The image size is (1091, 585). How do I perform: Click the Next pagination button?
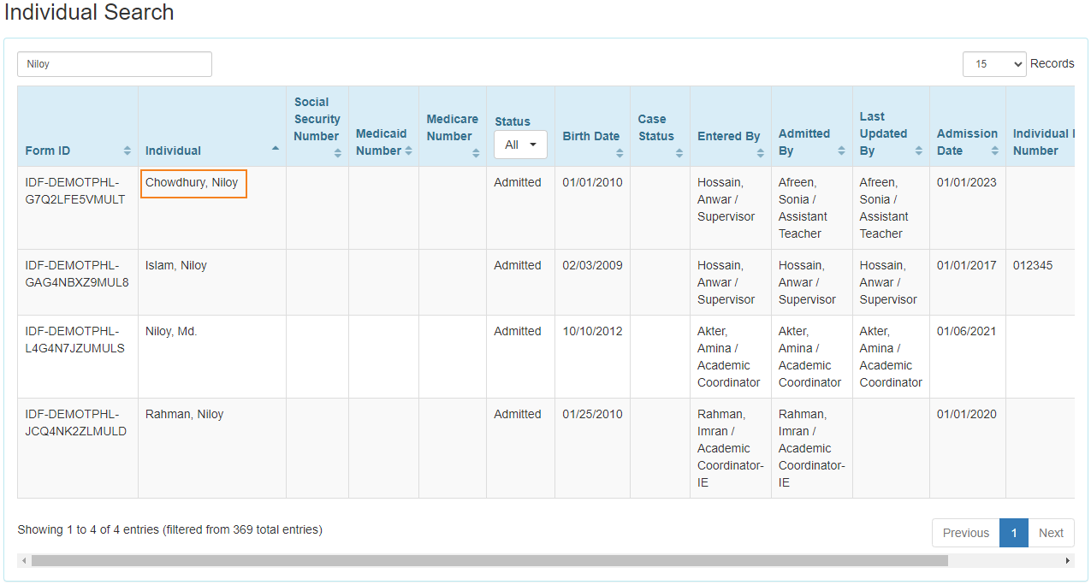tap(1051, 533)
